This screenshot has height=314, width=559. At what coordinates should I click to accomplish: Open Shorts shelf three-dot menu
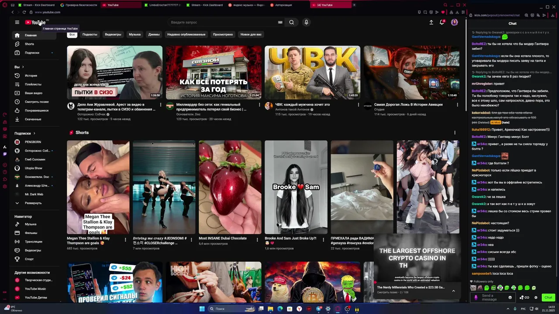[x=455, y=133]
